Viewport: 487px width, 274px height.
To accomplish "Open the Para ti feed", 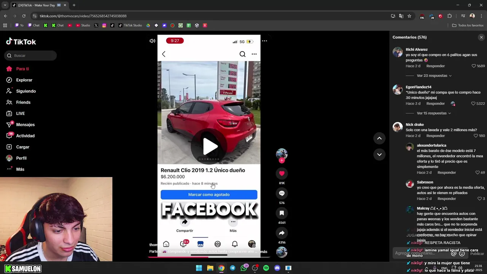I will [x=23, y=69].
